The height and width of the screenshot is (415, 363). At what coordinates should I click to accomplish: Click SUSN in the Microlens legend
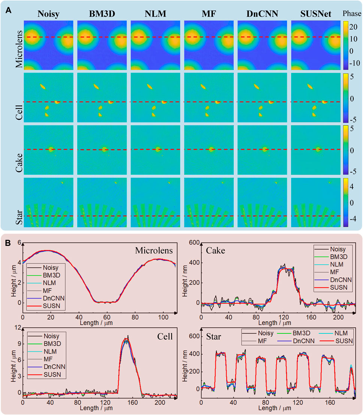tap(51, 306)
